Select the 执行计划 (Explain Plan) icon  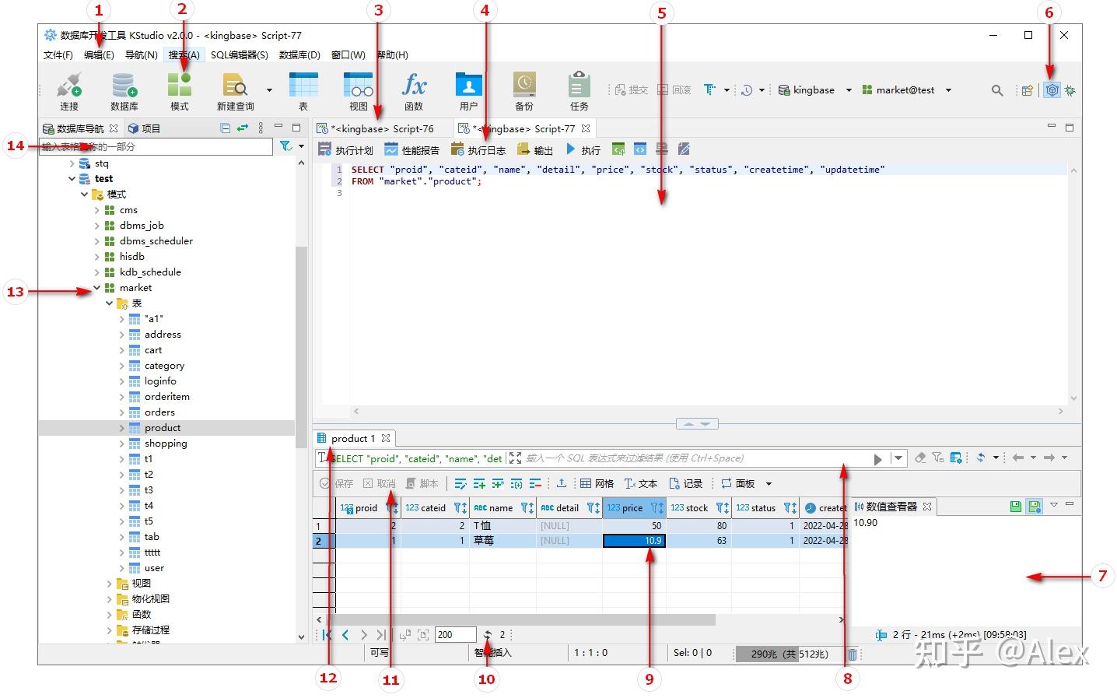click(345, 149)
